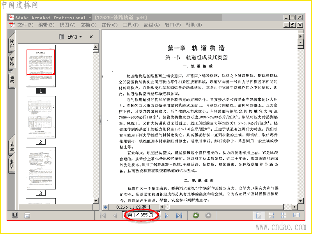Select the facing pages layout icon
This screenshot has height=234, width=312.
pos(296,215)
